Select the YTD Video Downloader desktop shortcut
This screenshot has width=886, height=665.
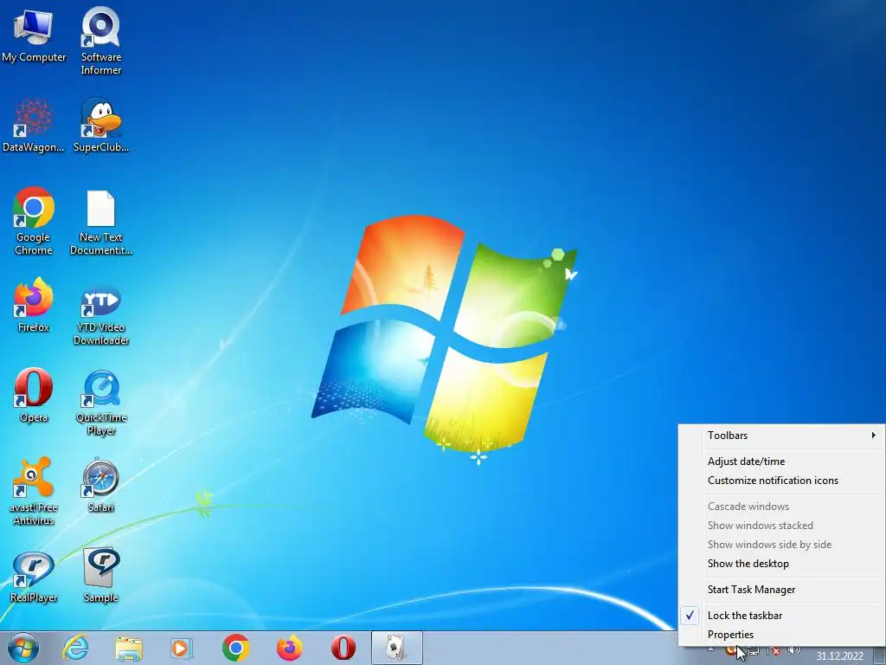pyautogui.click(x=100, y=314)
